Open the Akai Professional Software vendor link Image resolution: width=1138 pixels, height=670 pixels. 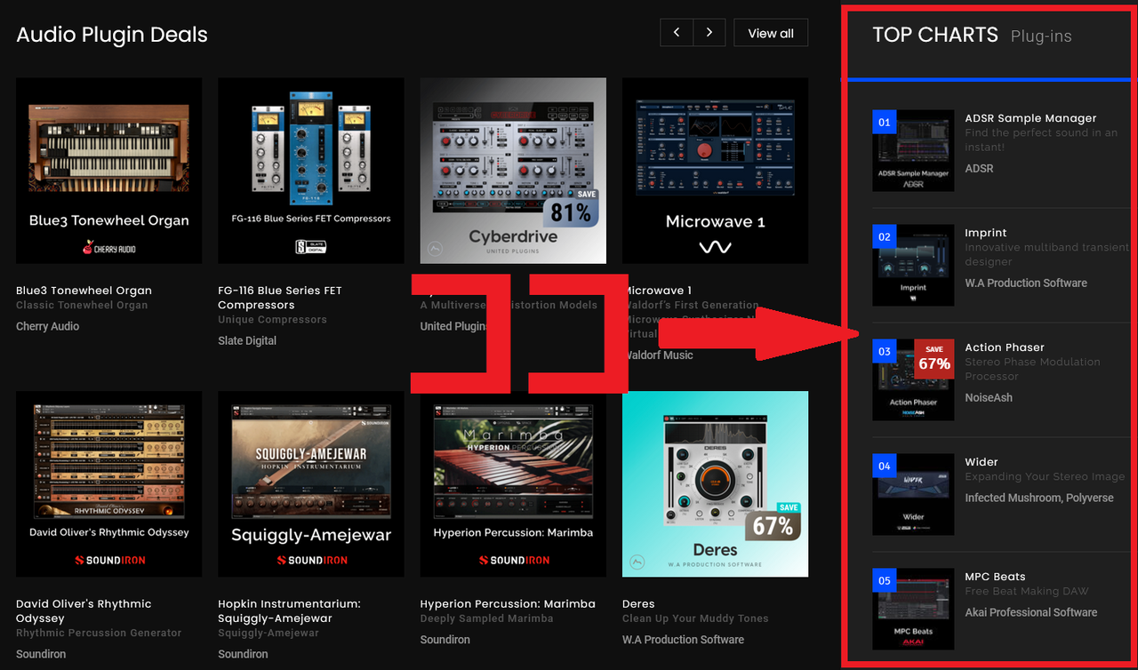tap(1031, 612)
